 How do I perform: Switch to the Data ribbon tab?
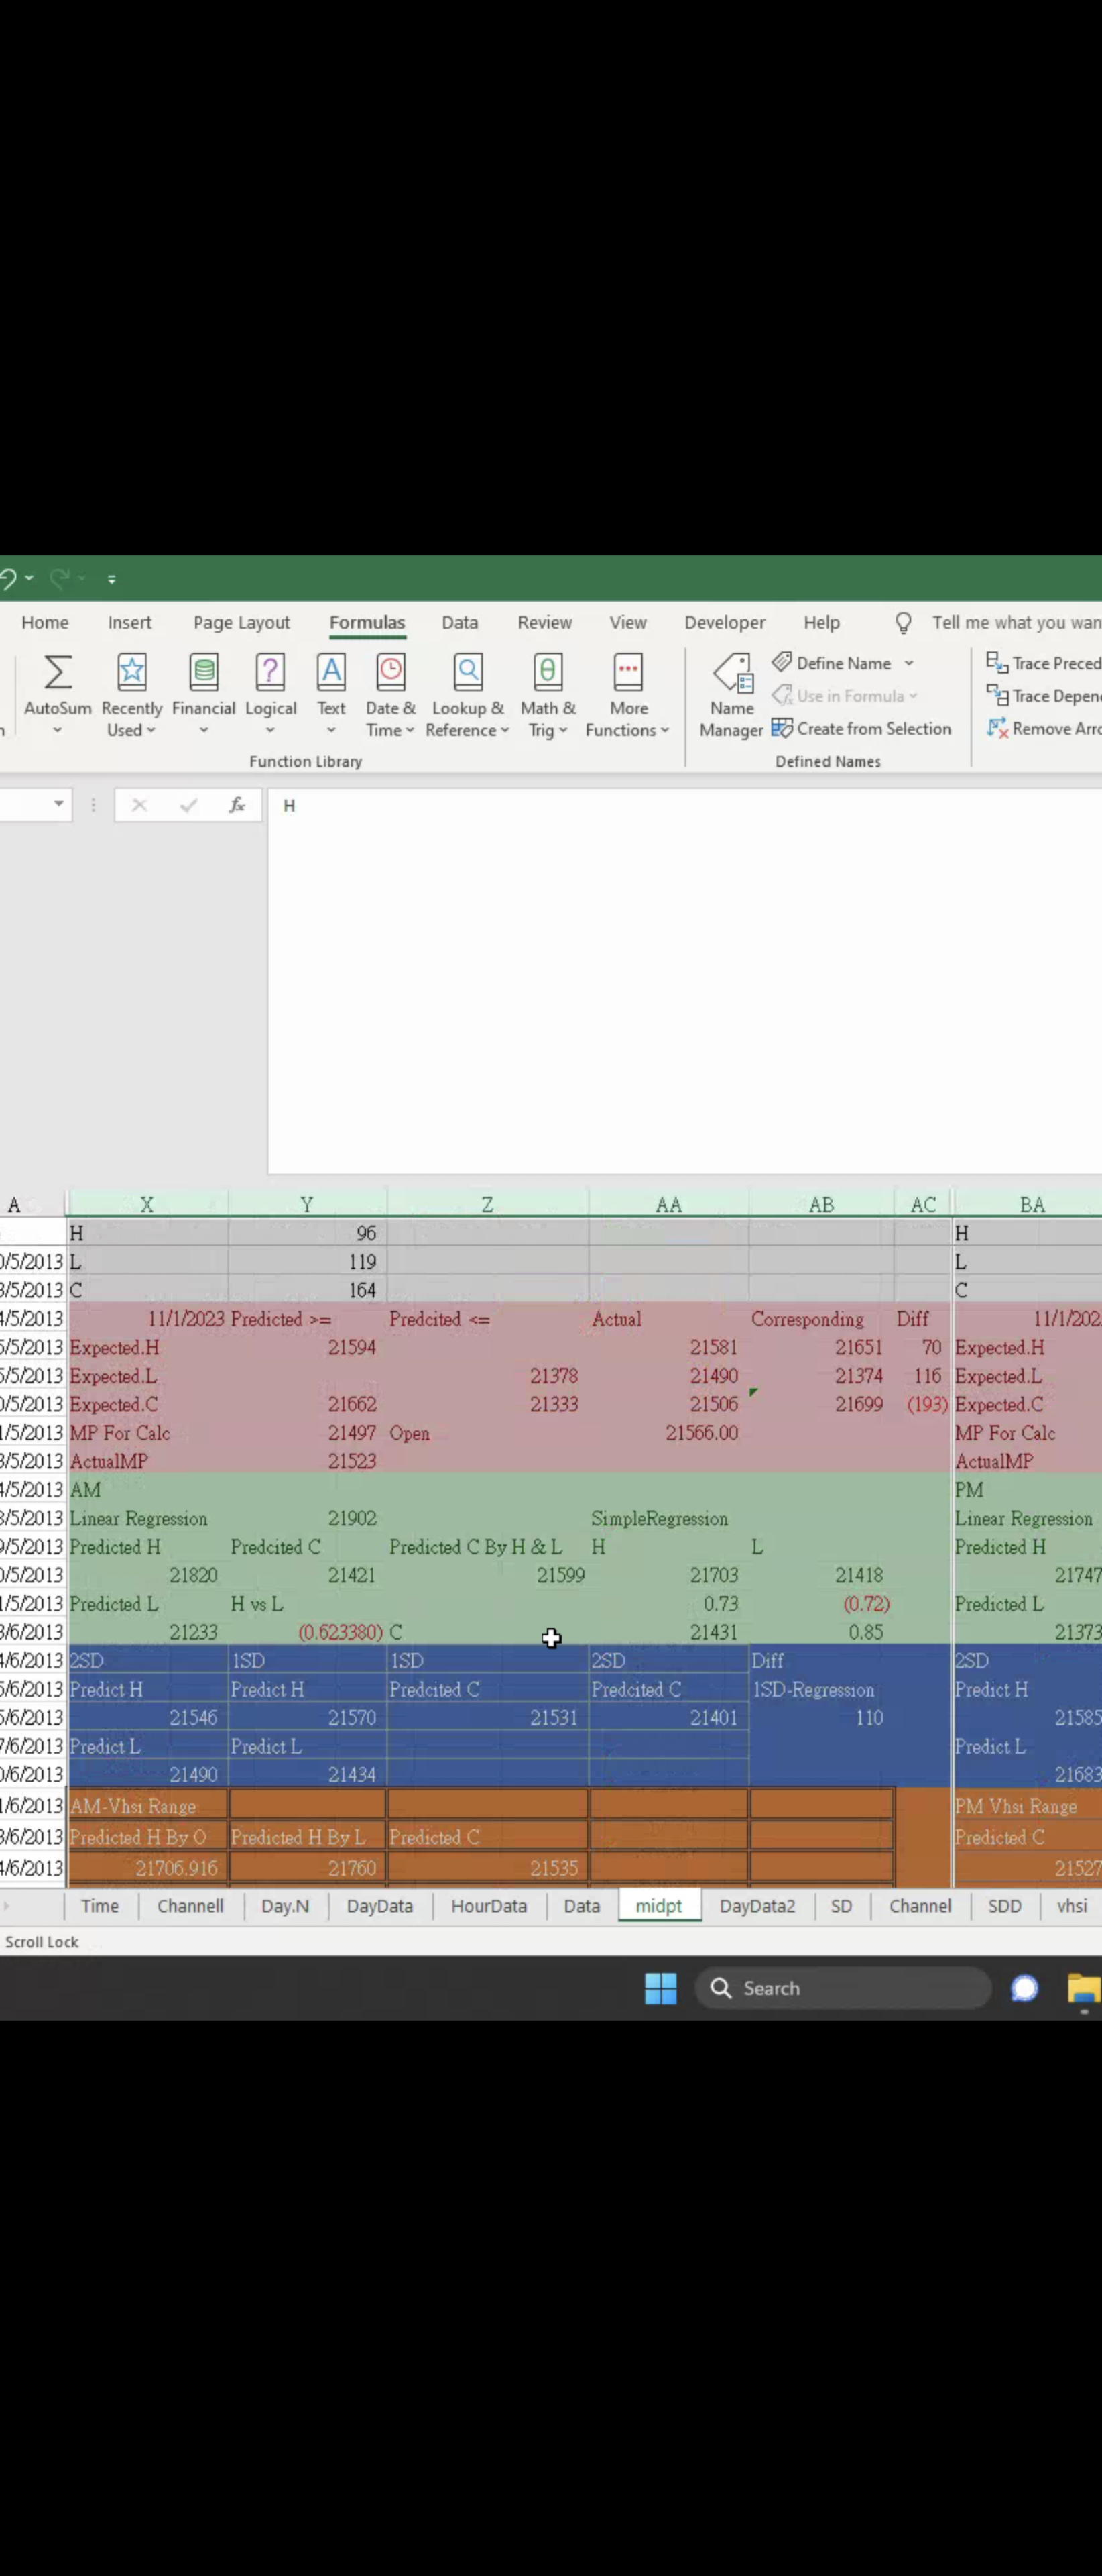click(460, 622)
